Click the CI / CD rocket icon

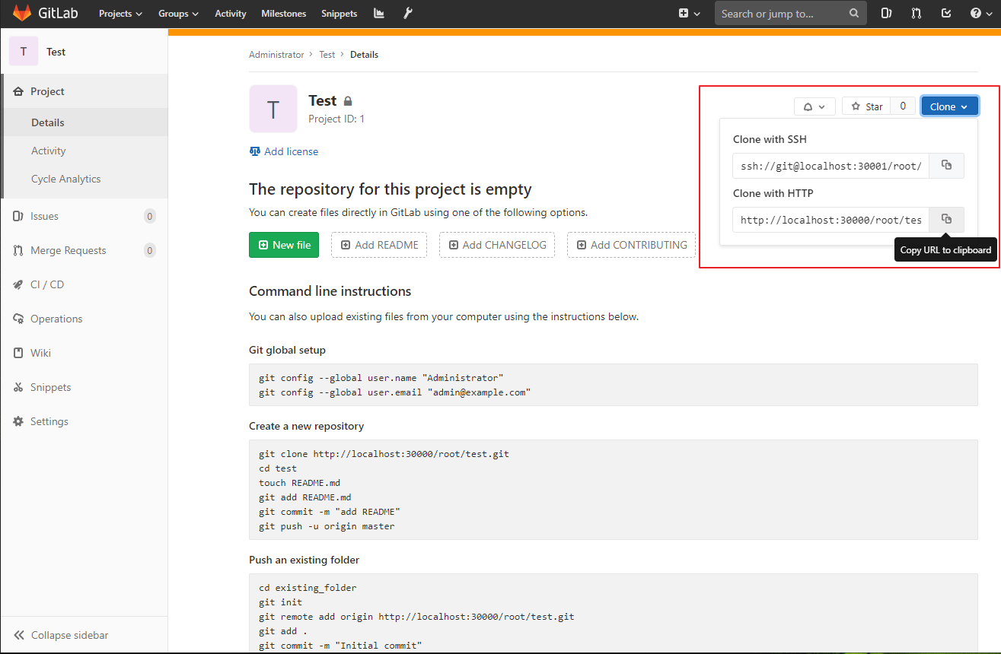pos(18,284)
